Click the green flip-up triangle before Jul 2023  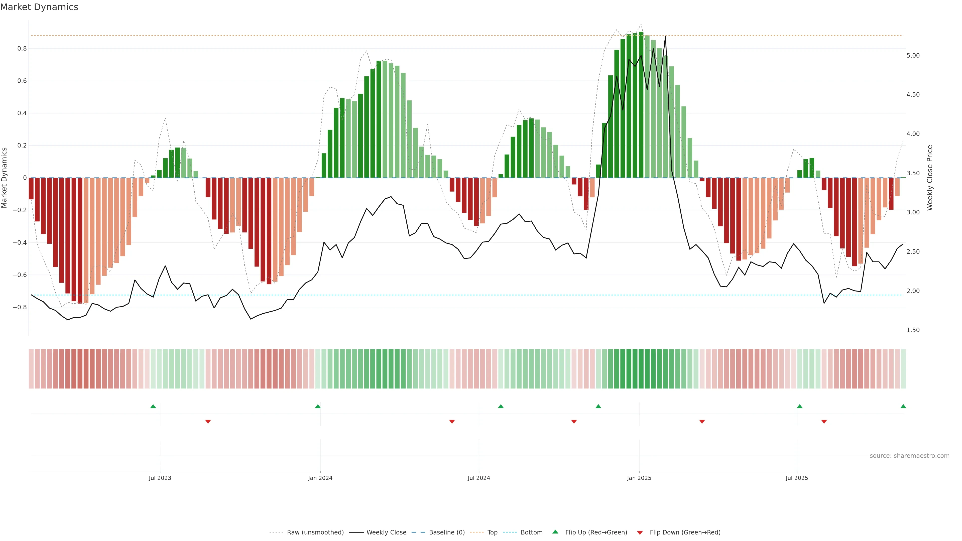point(153,406)
